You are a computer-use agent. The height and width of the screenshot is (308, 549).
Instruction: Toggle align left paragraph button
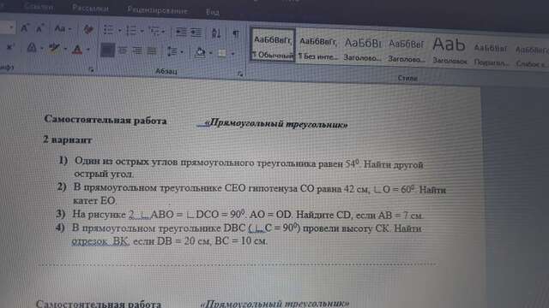[107, 50]
